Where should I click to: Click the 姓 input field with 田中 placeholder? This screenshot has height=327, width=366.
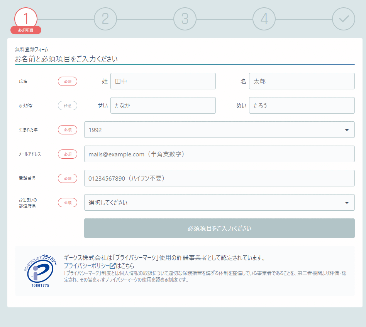coord(163,81)
